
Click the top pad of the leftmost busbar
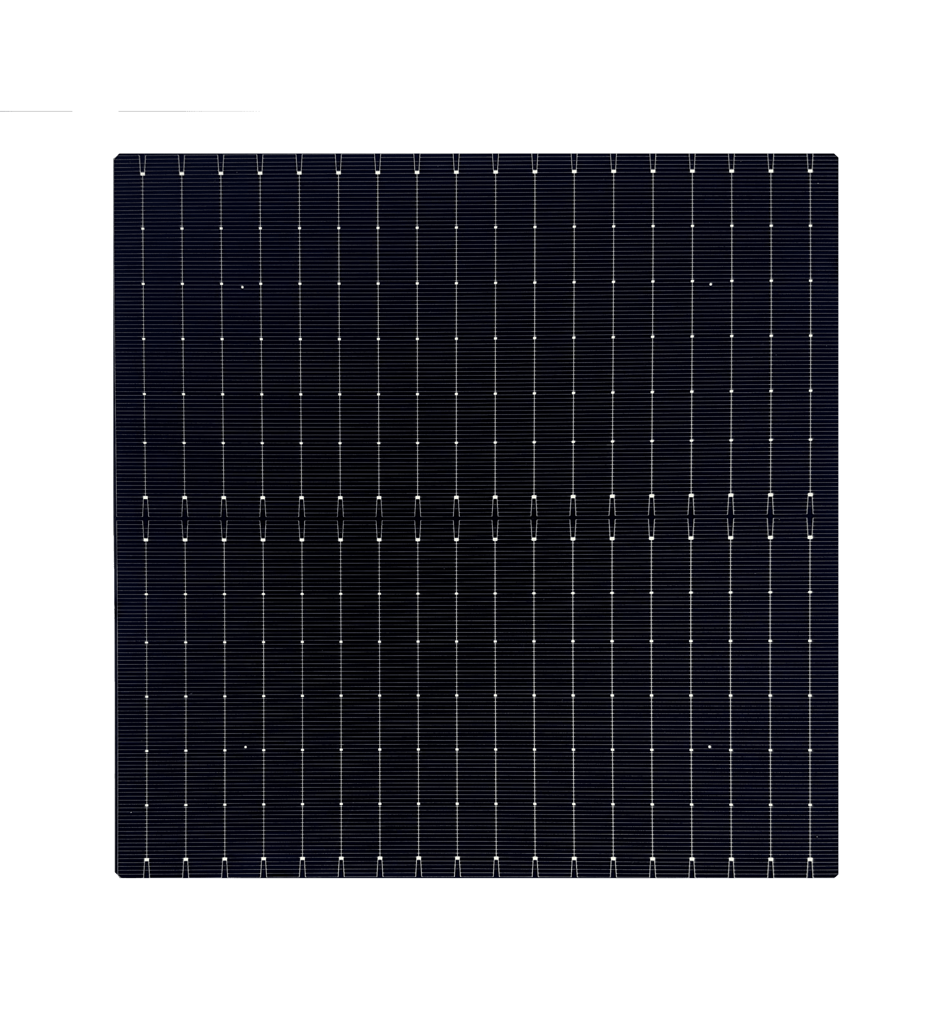(142, 173)
